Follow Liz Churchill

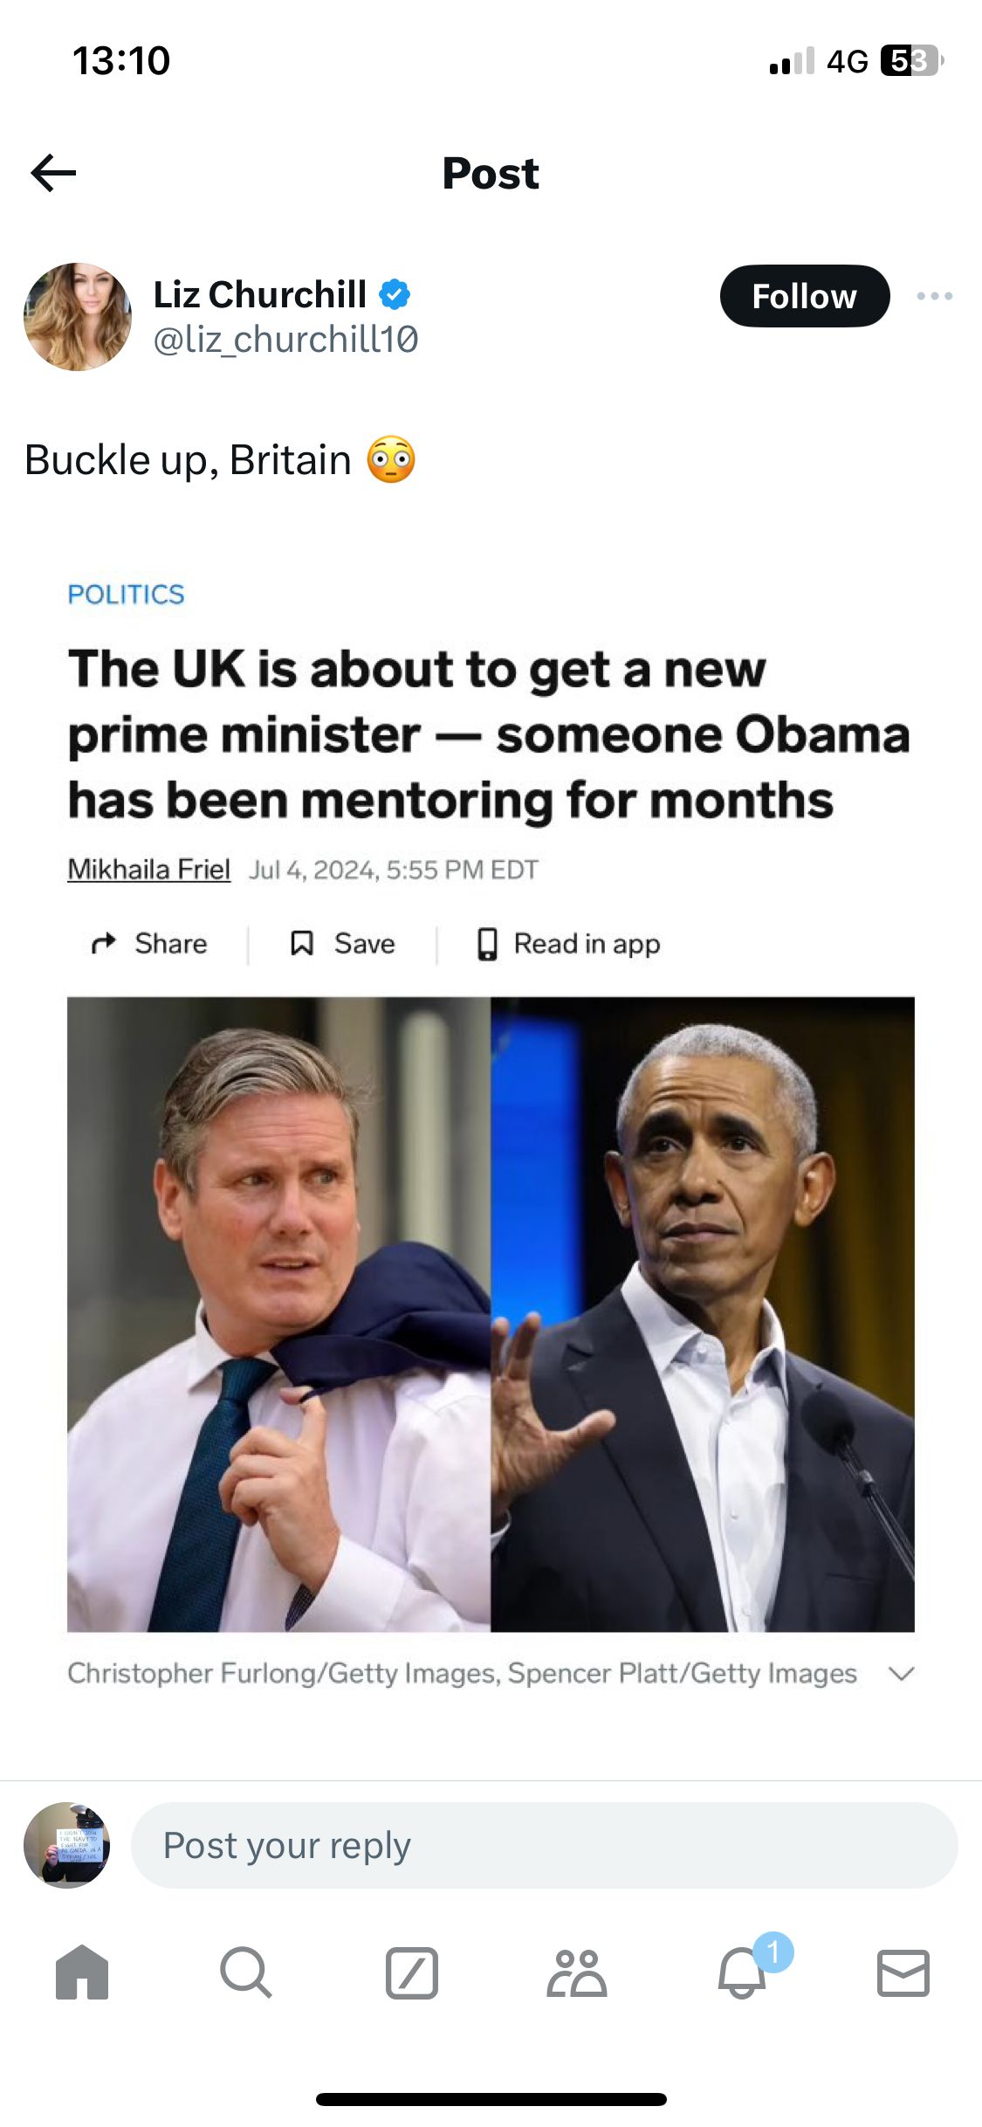tap(805, 296)
